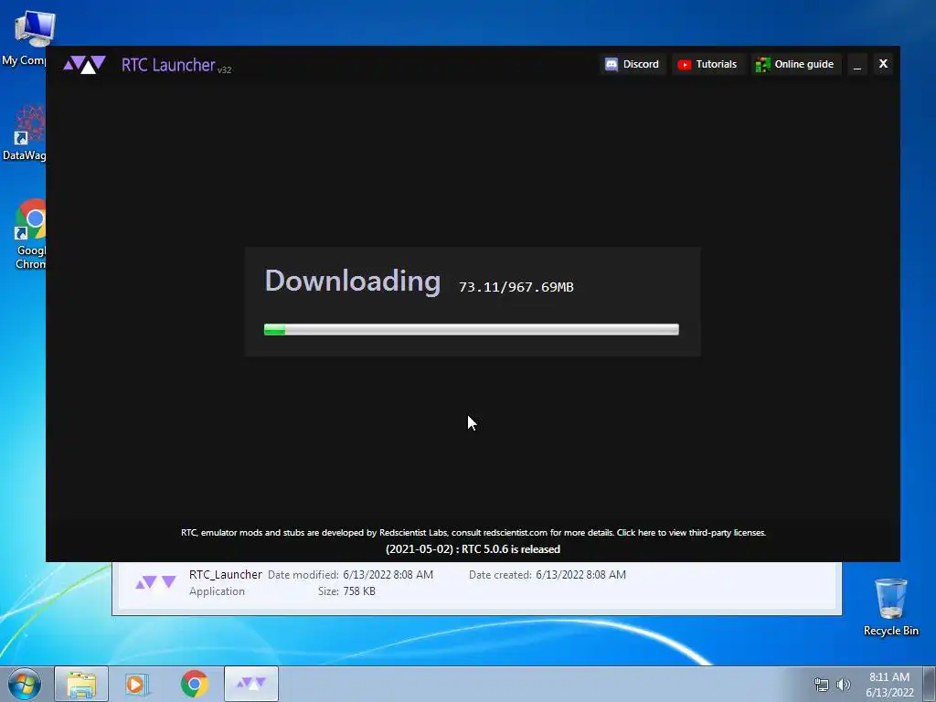The height and width of the screenshot is (702, 936).
Task: Click the RTC_Launcher file name in details pane
Action: point(226,574)
